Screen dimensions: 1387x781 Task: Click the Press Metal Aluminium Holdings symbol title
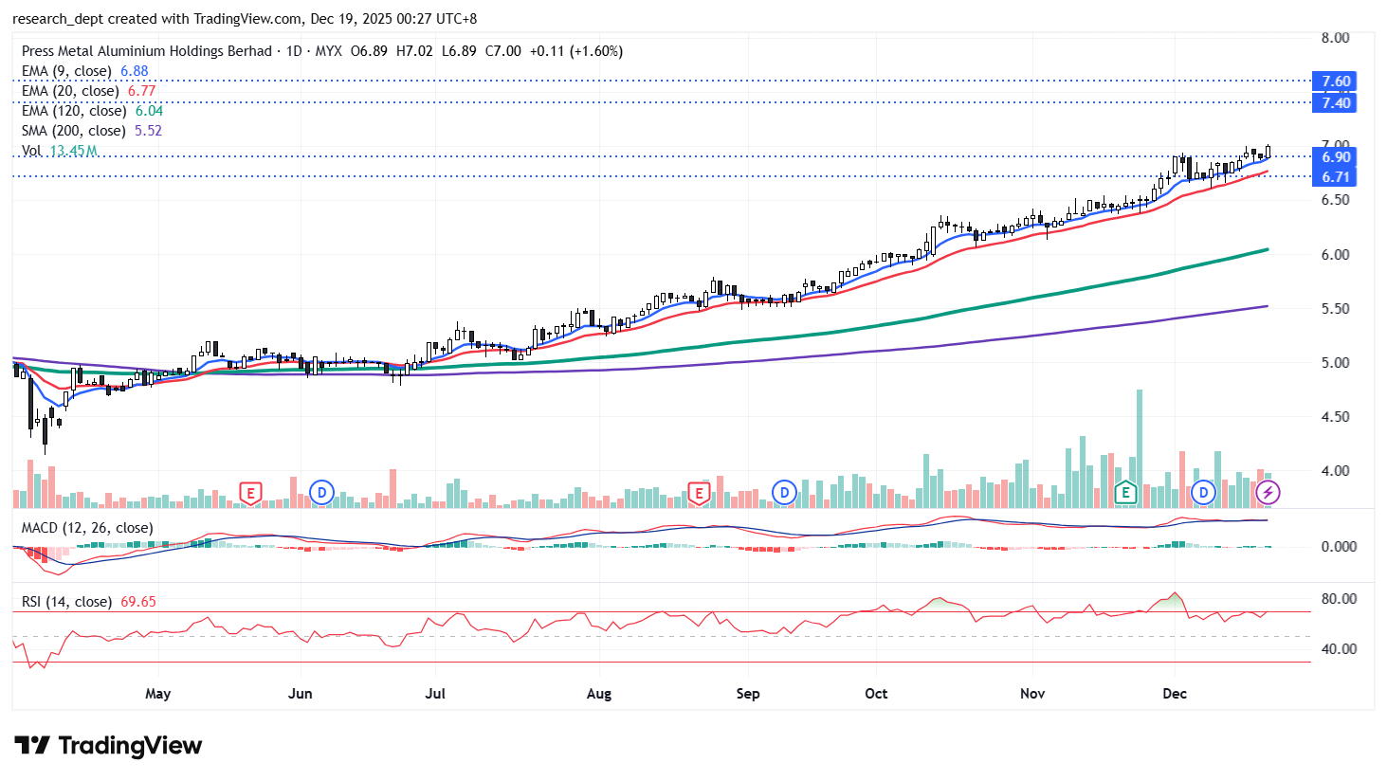147,51
